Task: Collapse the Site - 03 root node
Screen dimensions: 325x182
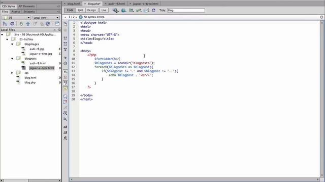Action: (2, 35)
